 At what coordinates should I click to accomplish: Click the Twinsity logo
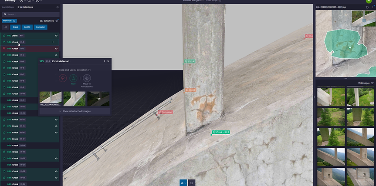(10, 1)
